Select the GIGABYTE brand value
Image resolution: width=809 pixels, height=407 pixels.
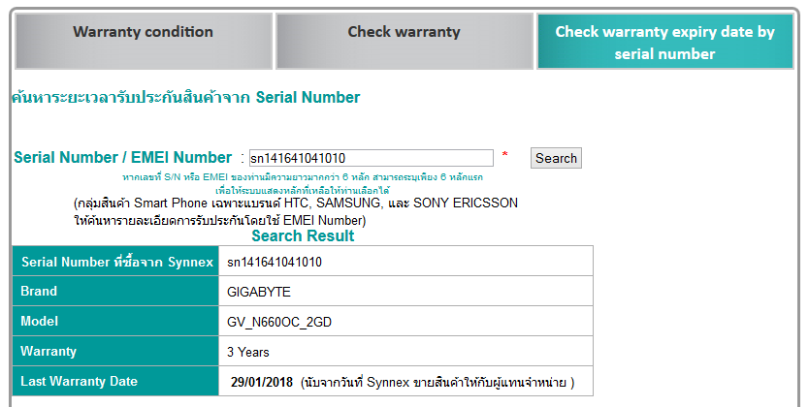(x=259, y=292)
